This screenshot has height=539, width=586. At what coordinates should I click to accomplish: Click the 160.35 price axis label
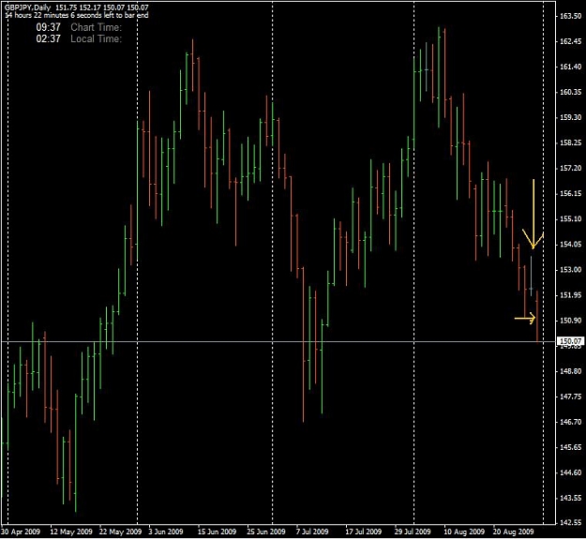(x=571, y=92)
